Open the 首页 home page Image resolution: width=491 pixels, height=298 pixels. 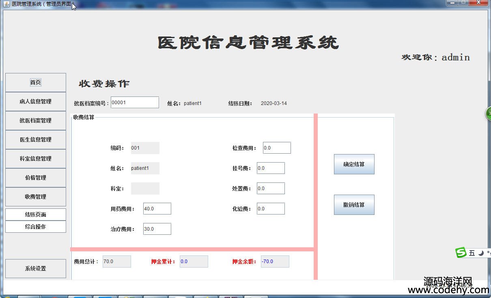[x=36, y=82]
